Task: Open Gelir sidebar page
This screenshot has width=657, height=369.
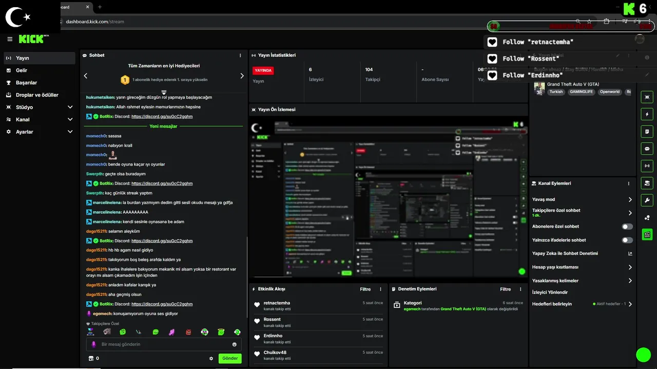Action: [39, 70]
